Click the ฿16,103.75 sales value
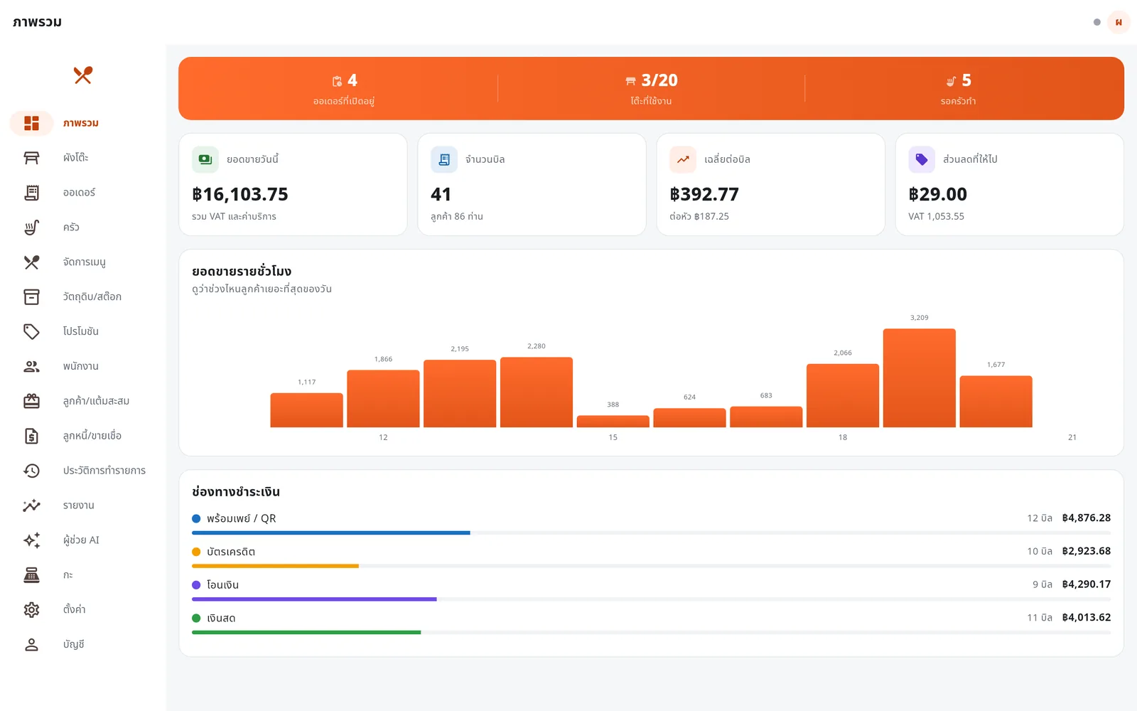The image size is (1137, 711). [x=240, y=194]
